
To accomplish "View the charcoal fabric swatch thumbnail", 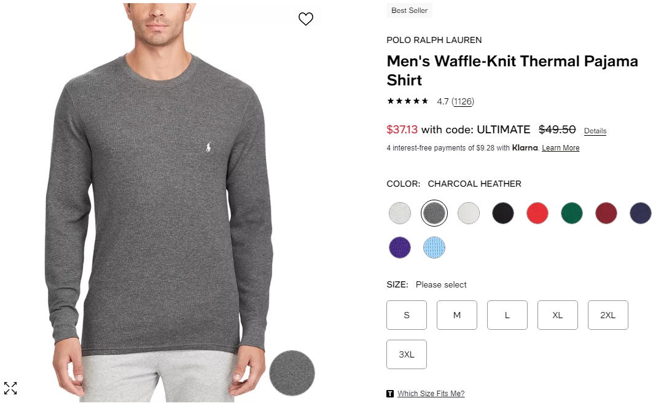I will pyautogui.click(x=292, y=373).
